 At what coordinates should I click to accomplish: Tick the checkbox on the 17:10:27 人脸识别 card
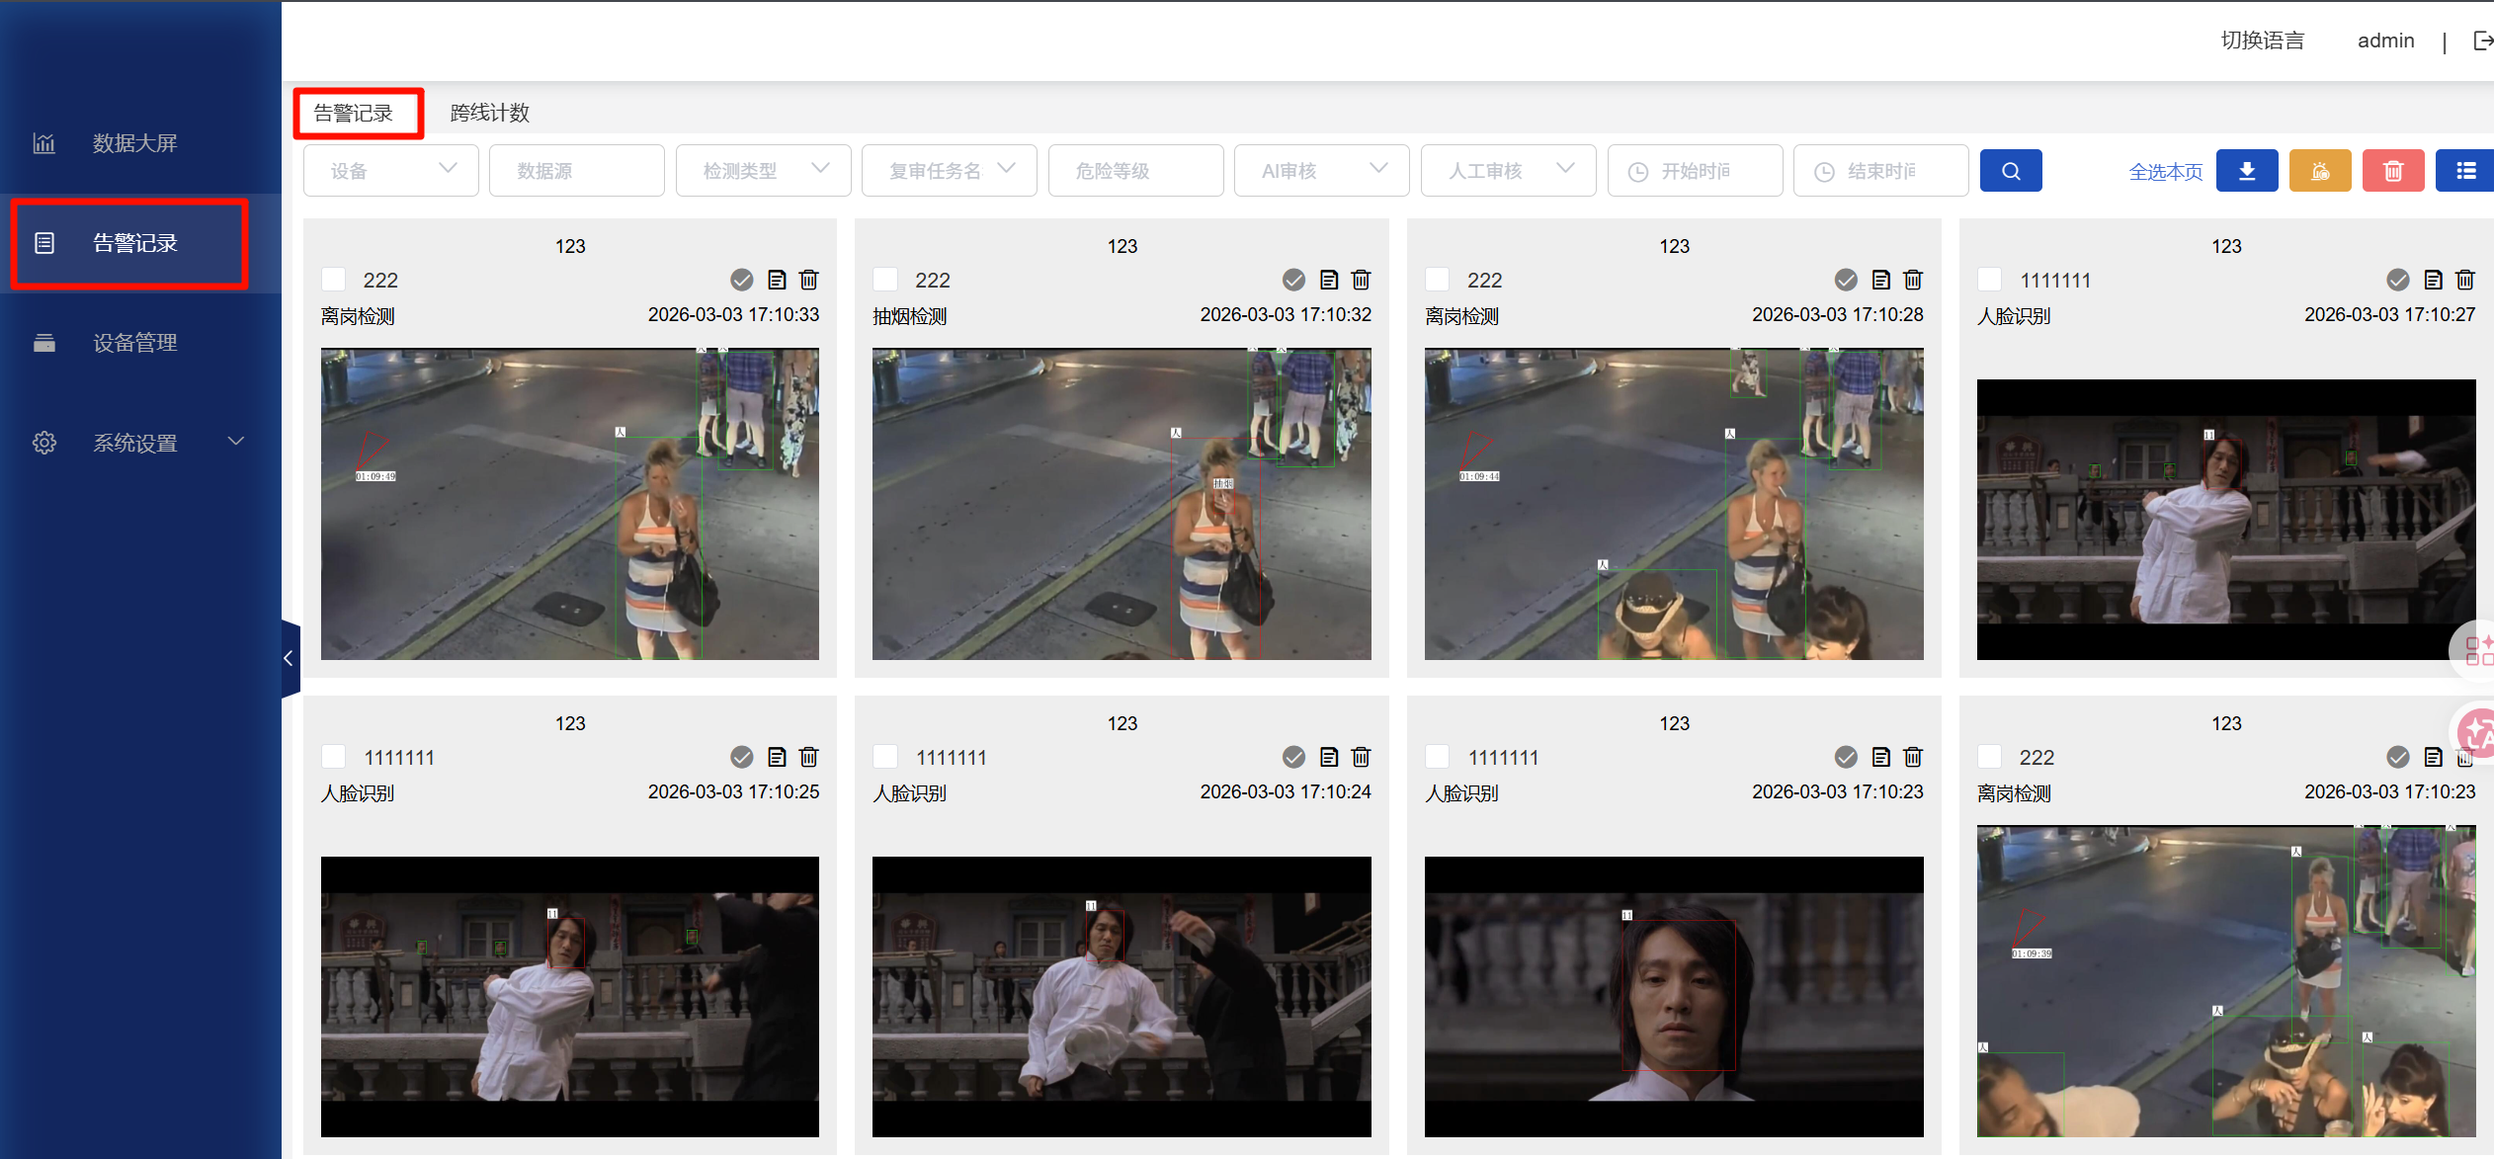pos(1989,280)
